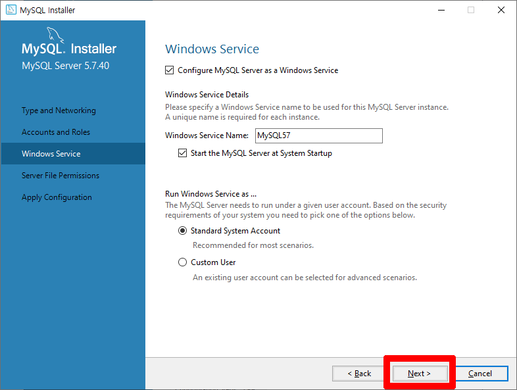The width and height of the screenshot is (517, 390).
Task: Click 'A unique name is required' text
Action: (x=242, y=117)
